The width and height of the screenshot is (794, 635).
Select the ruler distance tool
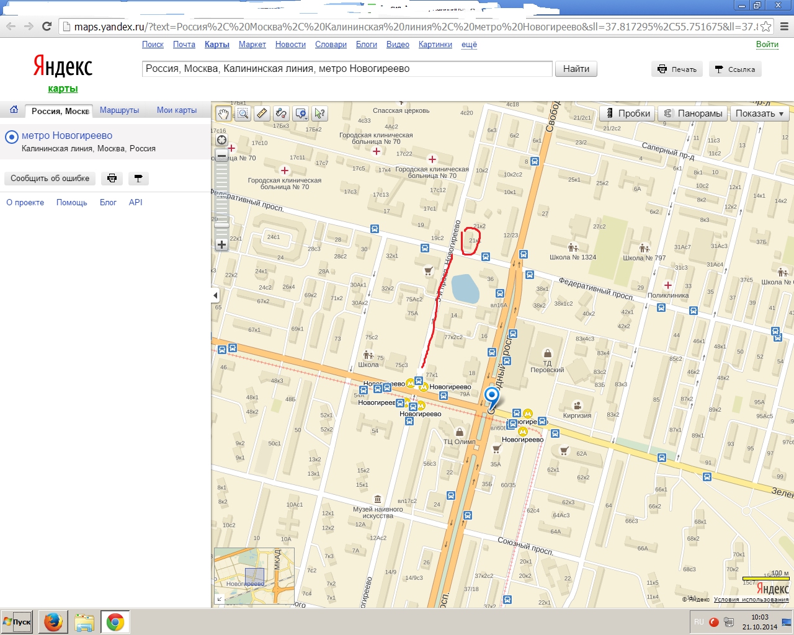coord(262,113)
